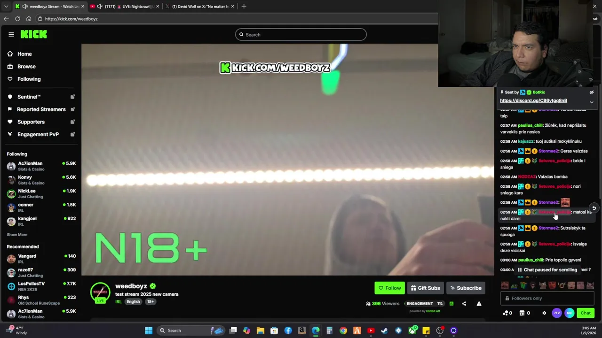This screenshot has height=338, width=602.
Task: Click the ENGAGEMENT 1% badge
Action: point(425,304)
